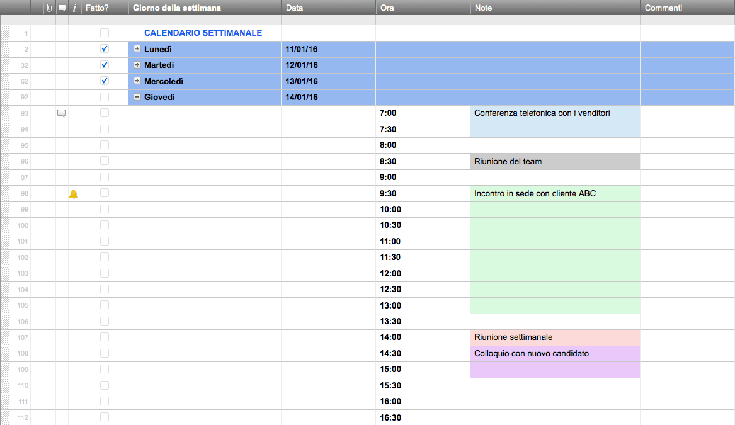Screen dimensions: 735x425
Task: Select the Conferenza telefonica con i venditori note
Action: (x=555, y=113)
